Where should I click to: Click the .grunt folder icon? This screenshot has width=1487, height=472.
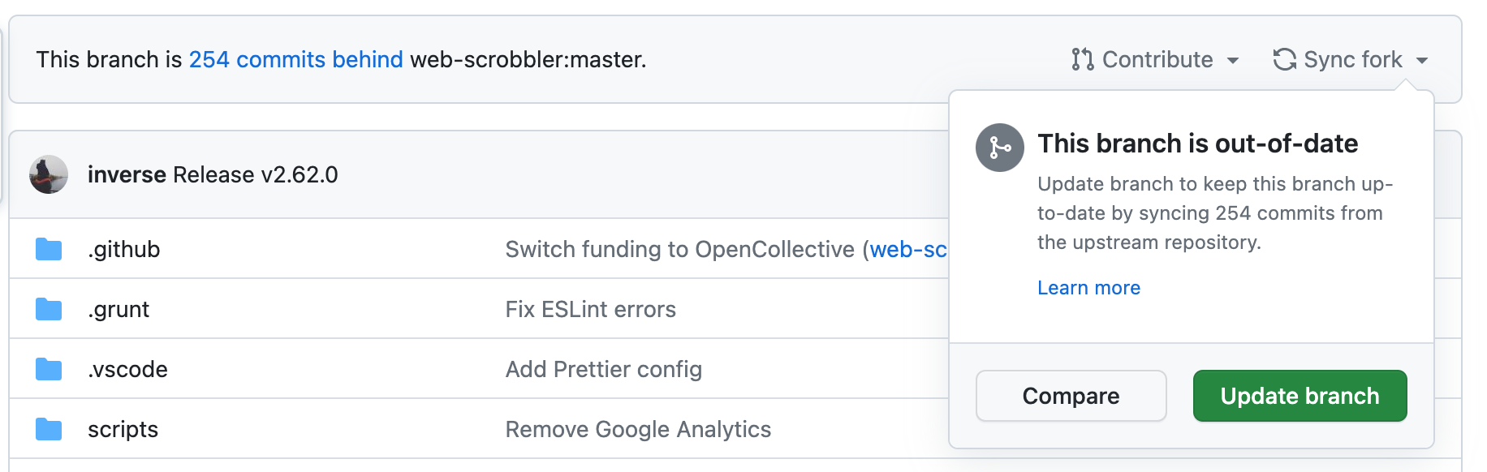pos(49,309)
